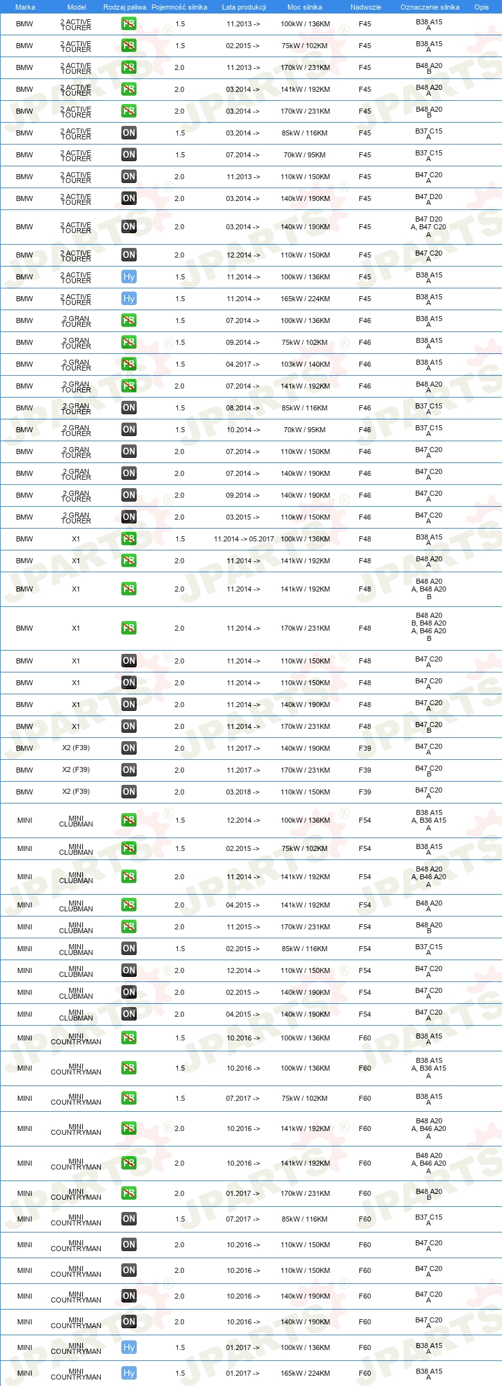Click ON icon in X2 (F39) 03.2018 row
This screenshot has width=502, height=1386.
pyautogui.click(x=129, y=792)
